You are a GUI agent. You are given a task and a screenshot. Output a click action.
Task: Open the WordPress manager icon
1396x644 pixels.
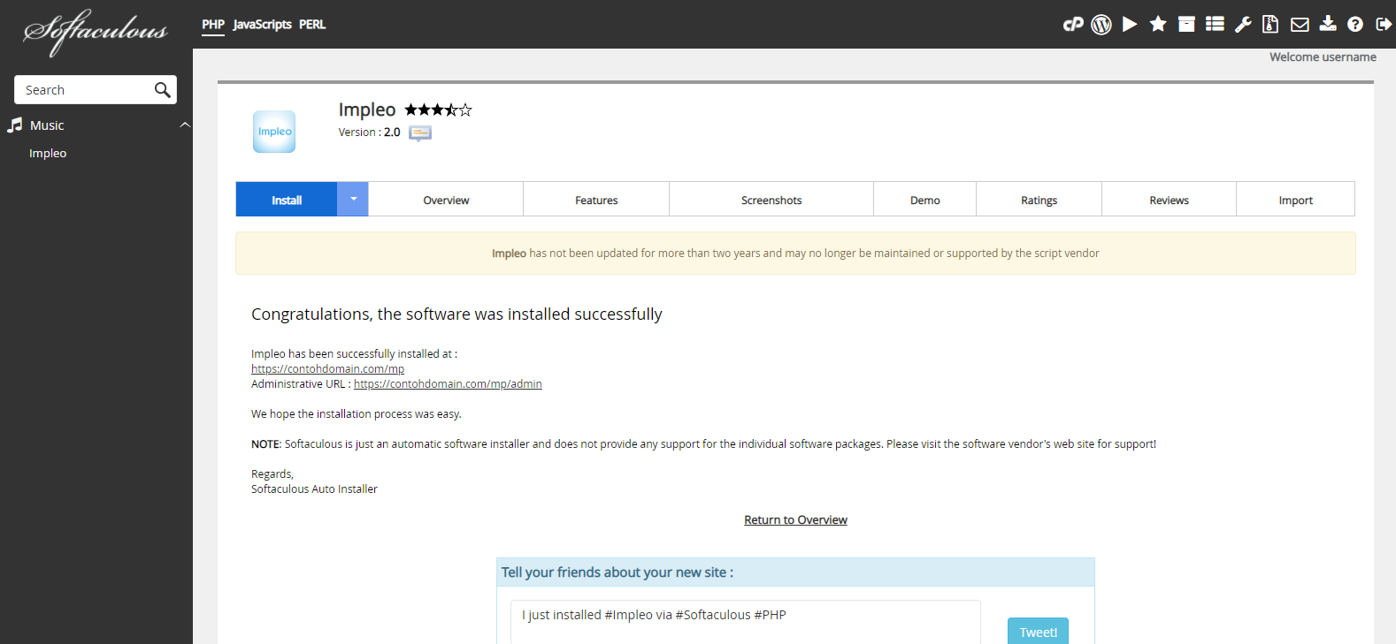pyautogui.click(x=1101, y=25)
